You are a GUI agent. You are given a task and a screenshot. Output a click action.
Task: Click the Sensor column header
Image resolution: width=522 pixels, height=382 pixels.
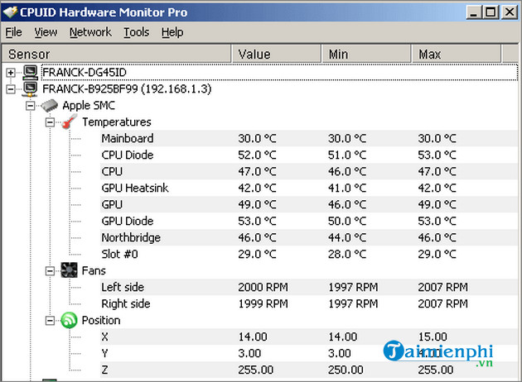[x=116, y=54]
